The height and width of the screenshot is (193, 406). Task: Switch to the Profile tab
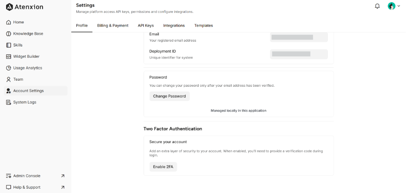pyautogui.click(x=82, y=26)
